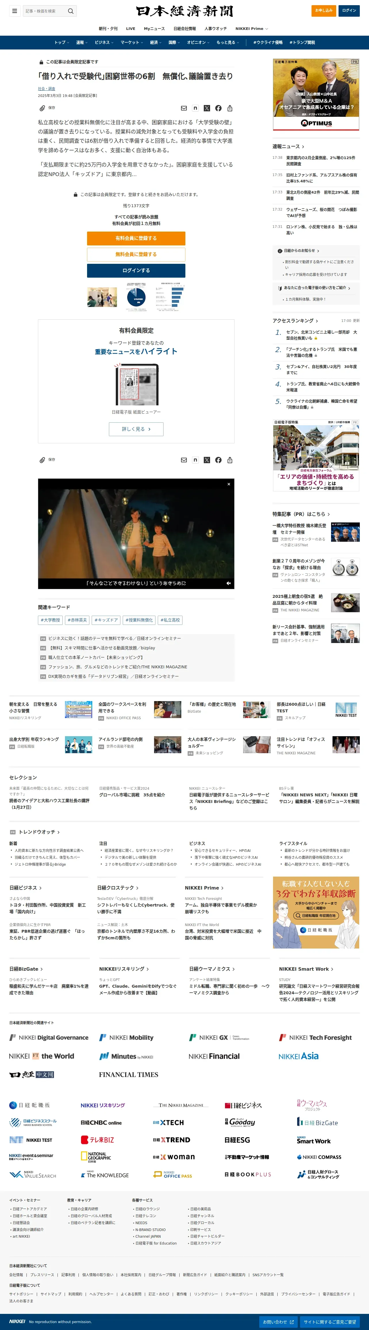Expand the トップ navigation dropdown
The height and width of the screenshot is (1330, 369).
(61, 42)
